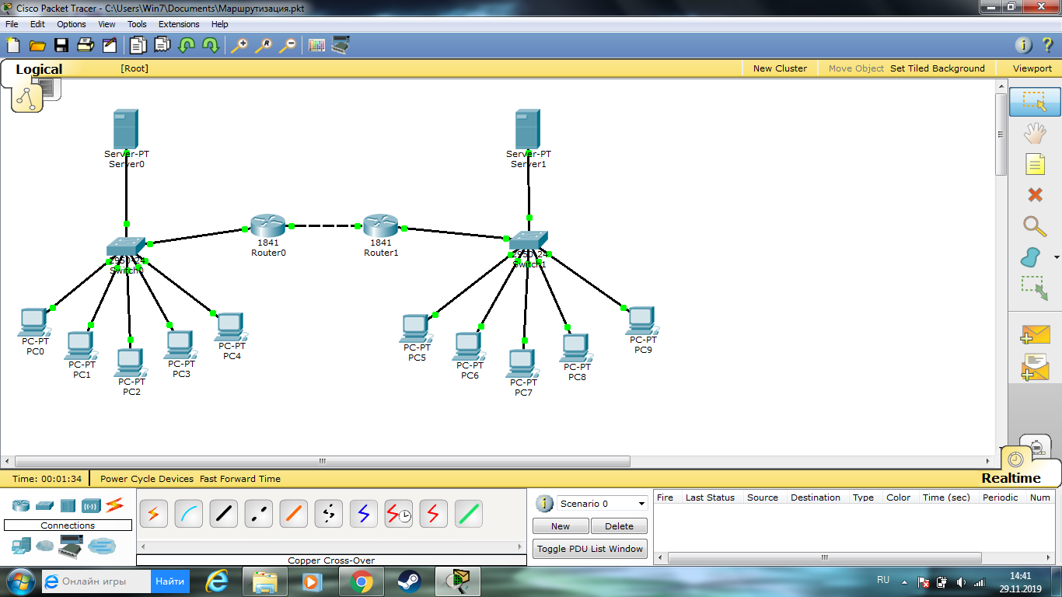This screenshot has height=597, width=1062.
Task: Click Set Tiled Background
Action: click(938, 68)
